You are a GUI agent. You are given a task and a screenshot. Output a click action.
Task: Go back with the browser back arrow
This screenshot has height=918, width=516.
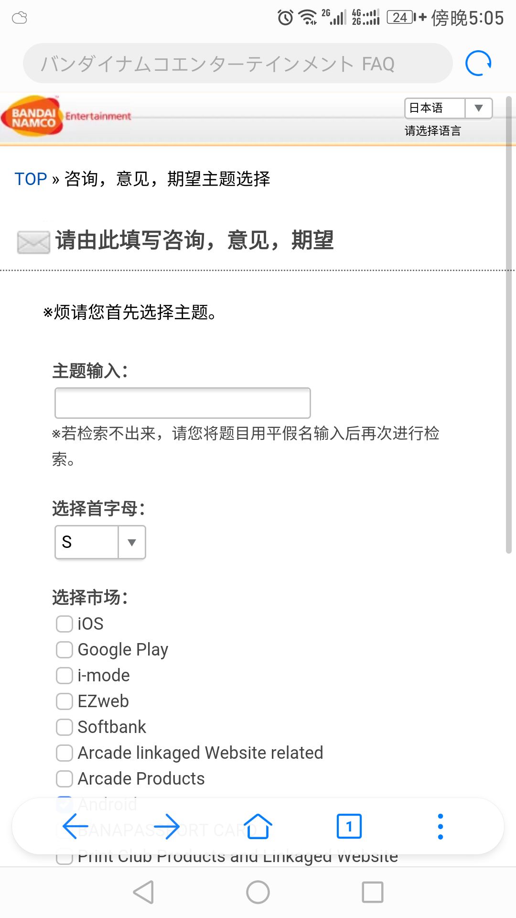[75, 826]
